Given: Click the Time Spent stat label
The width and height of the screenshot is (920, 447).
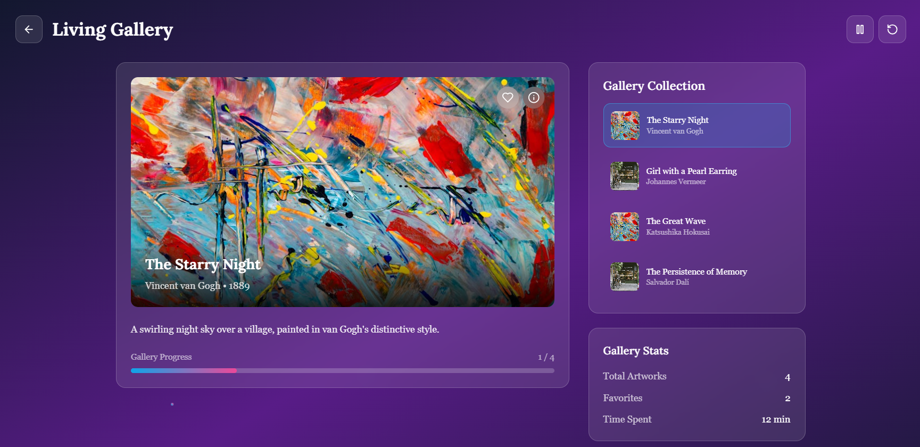Looking at the screenshot, I should (x=627, y=419).
